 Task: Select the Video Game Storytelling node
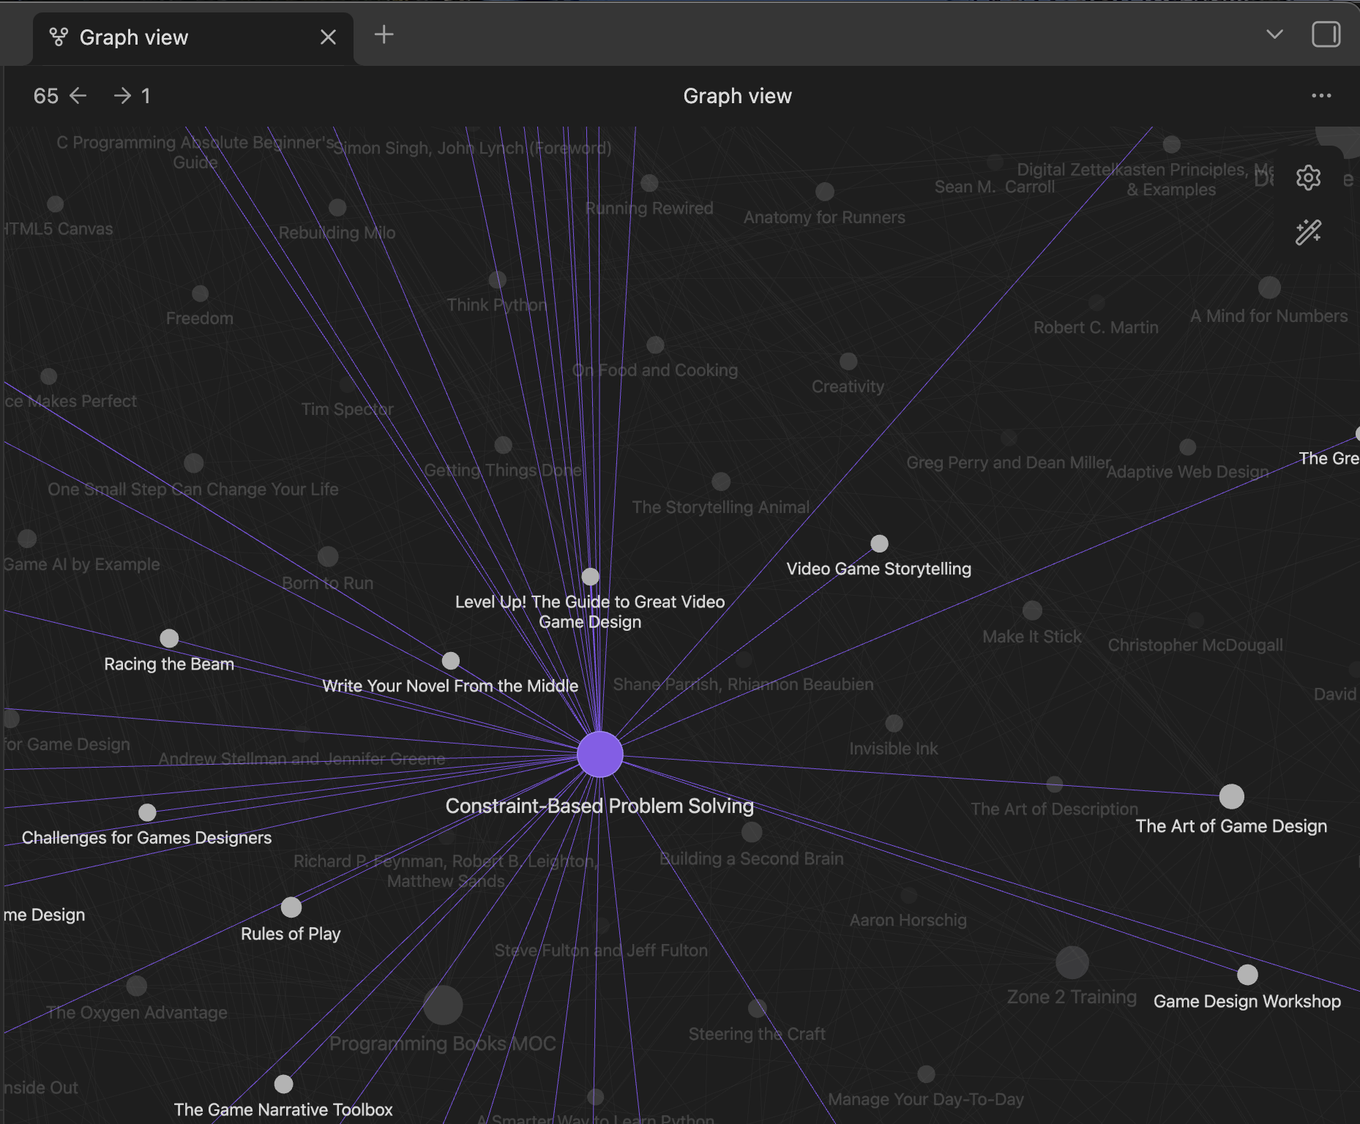(x=879, y=544)
